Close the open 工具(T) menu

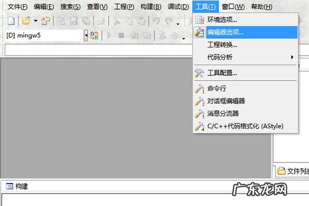(x=205, y=7)
